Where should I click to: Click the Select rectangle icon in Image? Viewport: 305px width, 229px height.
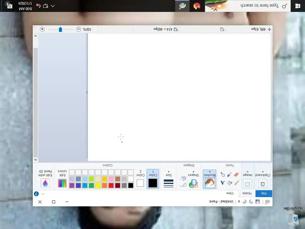[x=248, y=184]
